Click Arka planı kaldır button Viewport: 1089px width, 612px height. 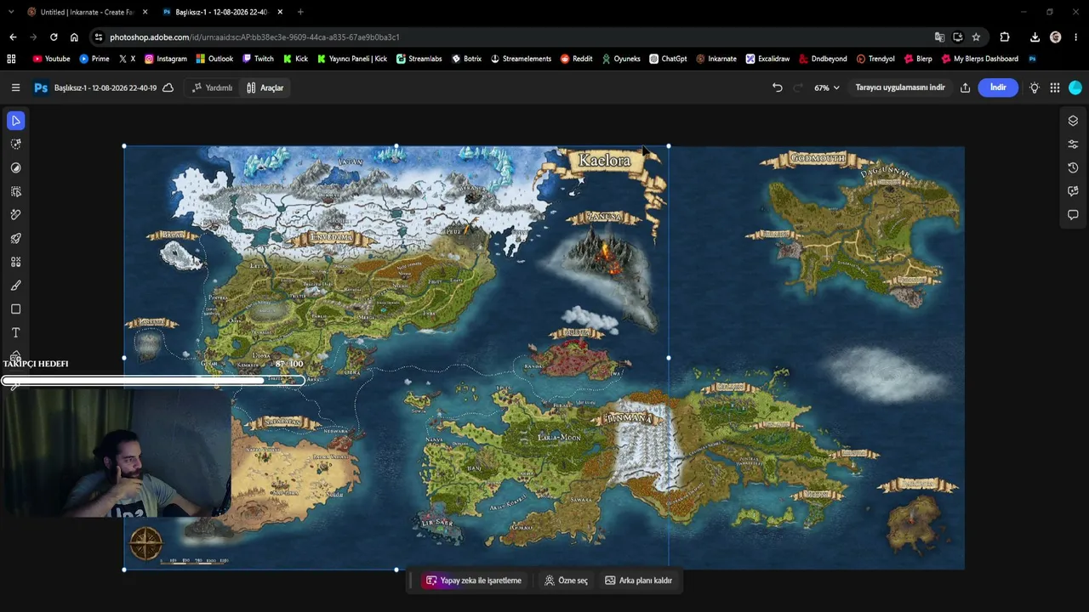(638, 581)
